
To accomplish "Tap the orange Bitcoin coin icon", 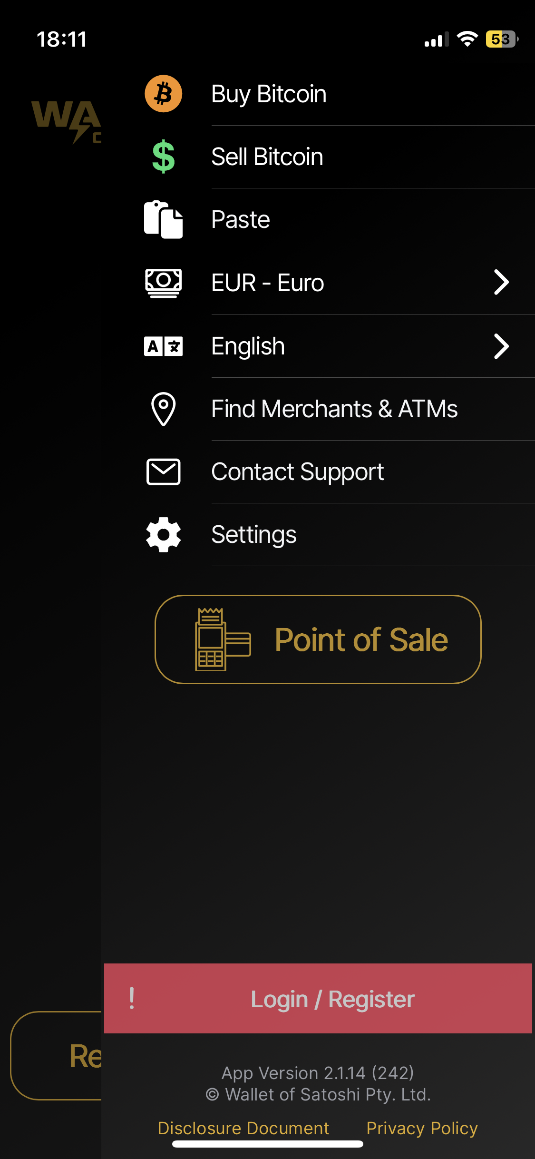I will [x=163, y=94].
